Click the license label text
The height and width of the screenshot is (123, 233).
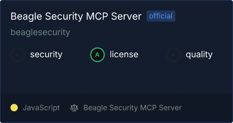point(124,55)
